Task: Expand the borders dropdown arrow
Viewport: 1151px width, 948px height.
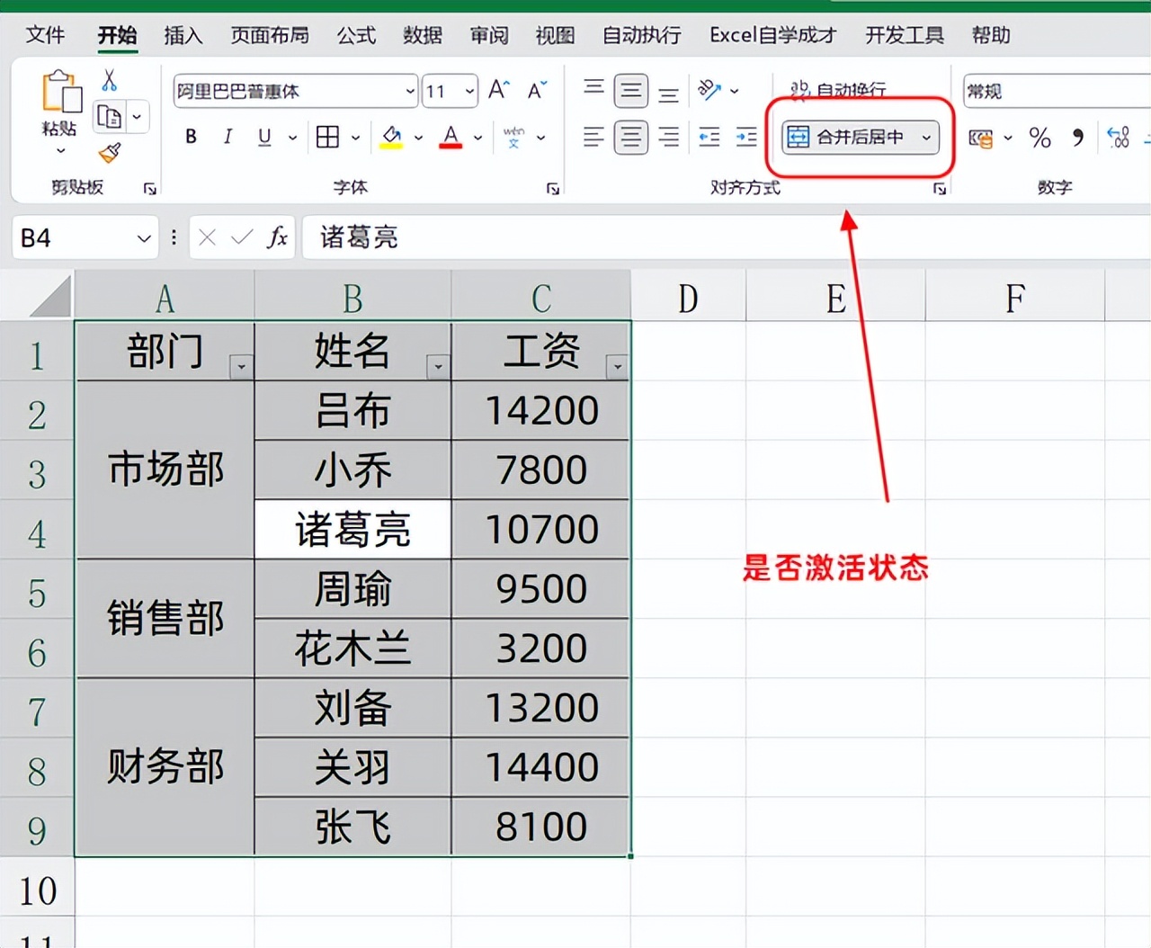Action: pyautogui.click(x=355, y=138)
